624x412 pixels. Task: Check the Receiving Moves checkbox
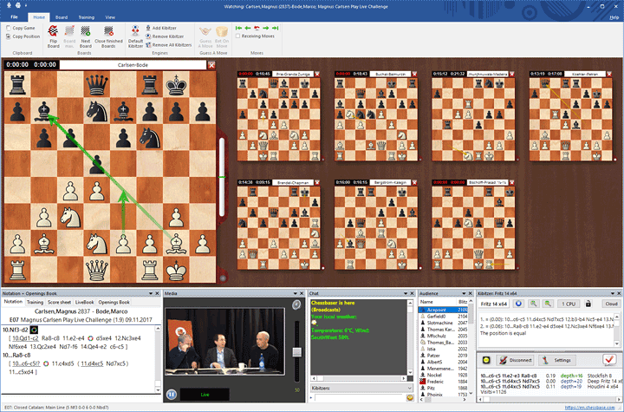(x=239, y=36)
